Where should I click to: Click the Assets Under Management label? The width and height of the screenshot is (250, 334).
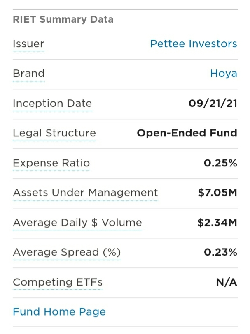pyautogui.click(x=85, y=193)
